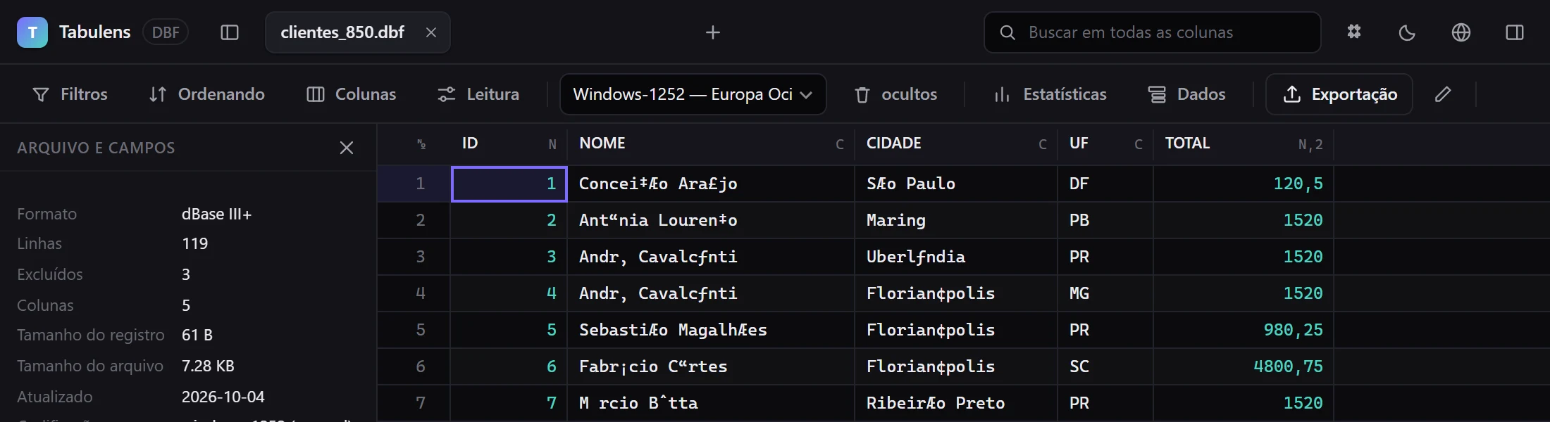Click the cell 'Concei‡Æo Ara£jo'
Image resolution: width=1550 pixels, height=422 pixels.
[x=712, y=184]
